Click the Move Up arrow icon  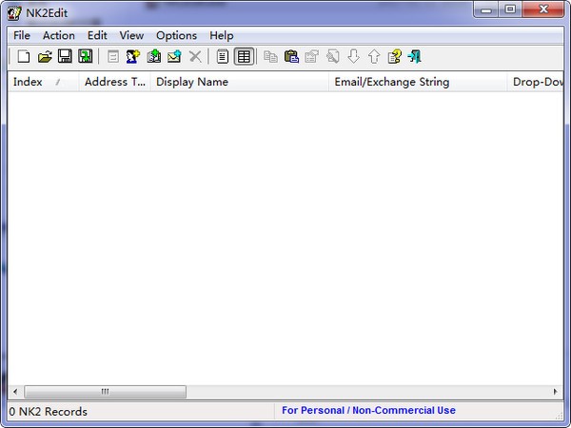click(x=373, y=57)
